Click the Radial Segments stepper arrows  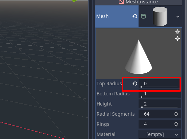[x=176, y=114]
